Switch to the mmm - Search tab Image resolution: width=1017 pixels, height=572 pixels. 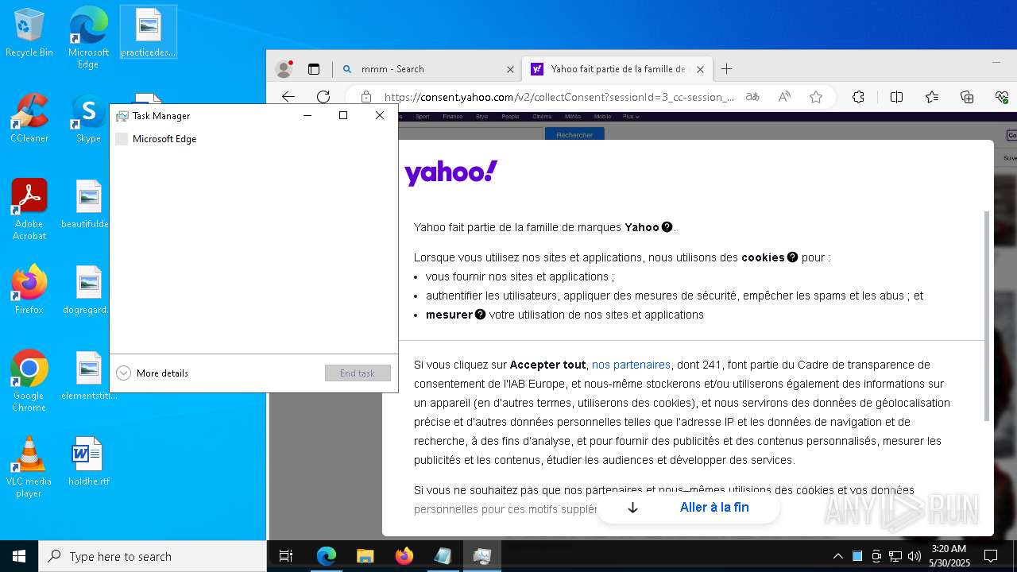point(427,69)
